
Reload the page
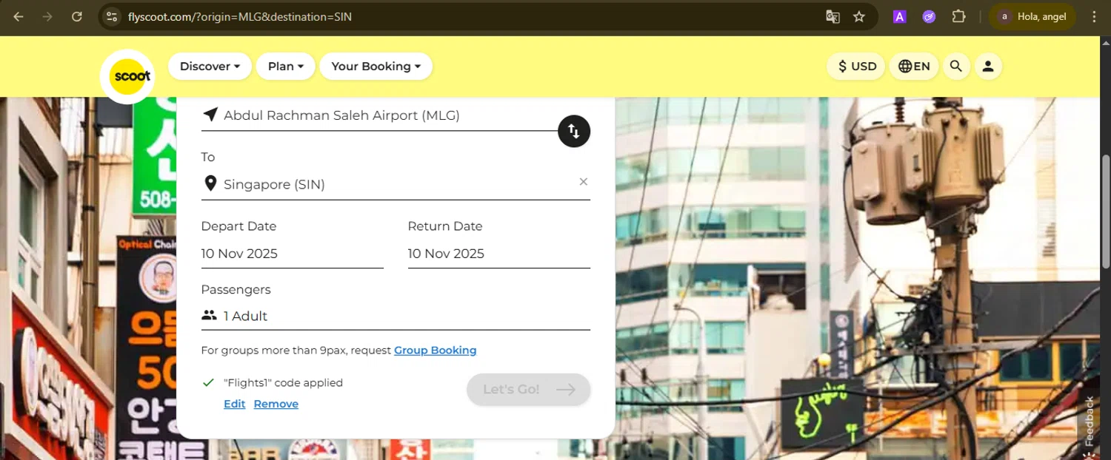[x=77, y=16]
